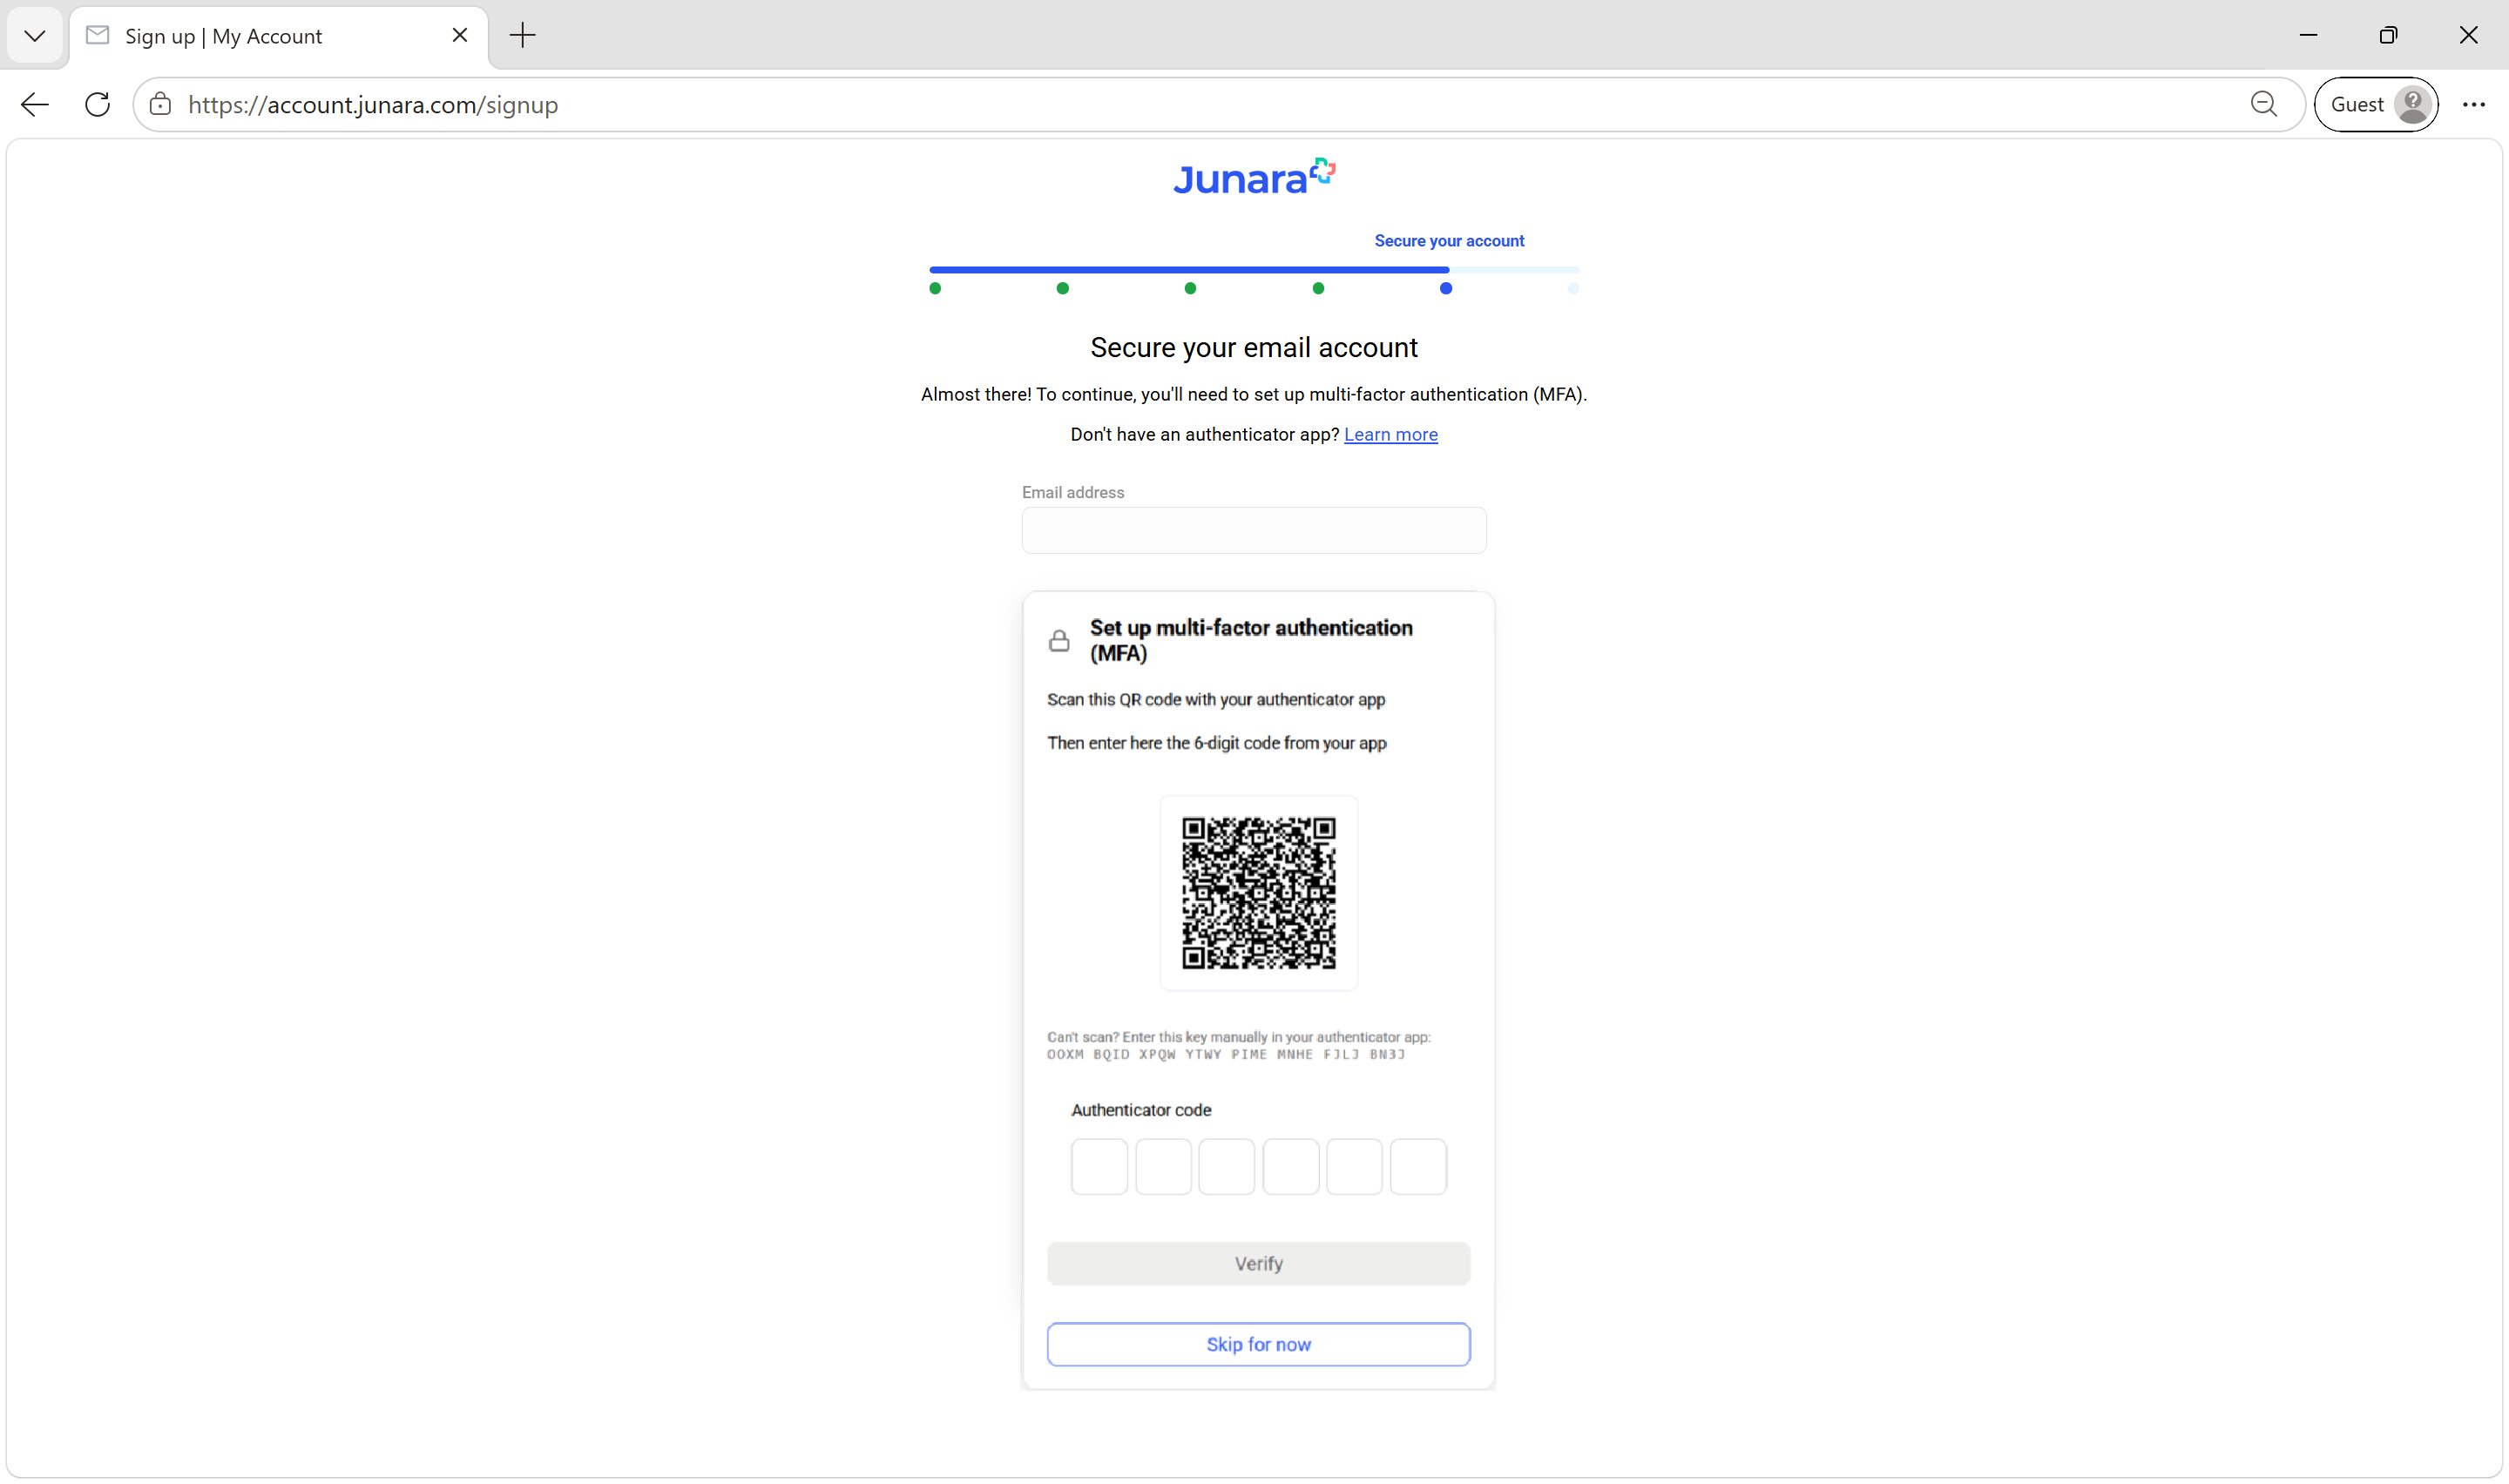Open a new browser tab

tap(522, 36)
